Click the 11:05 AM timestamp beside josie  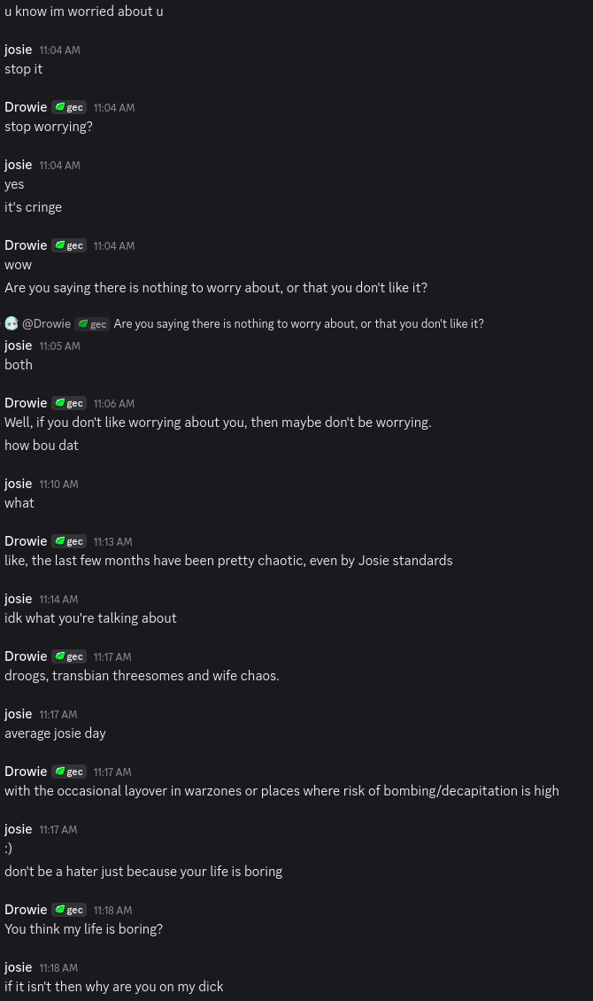(59, 346)
